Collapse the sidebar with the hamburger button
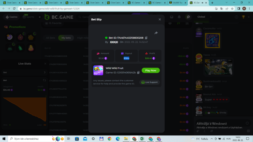The image size is (253, 142). point(39,17)
